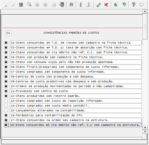Click the green up arrow icon
Screen dimensions: 149x145
tap(116, 5)
